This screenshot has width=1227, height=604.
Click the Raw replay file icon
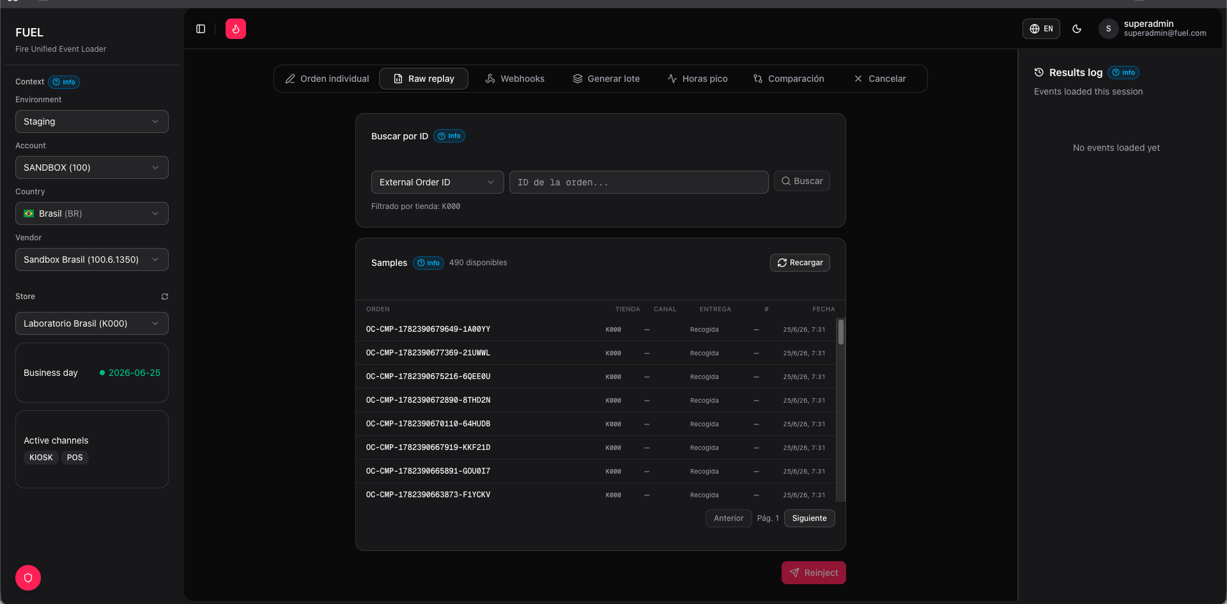(398, 79)
